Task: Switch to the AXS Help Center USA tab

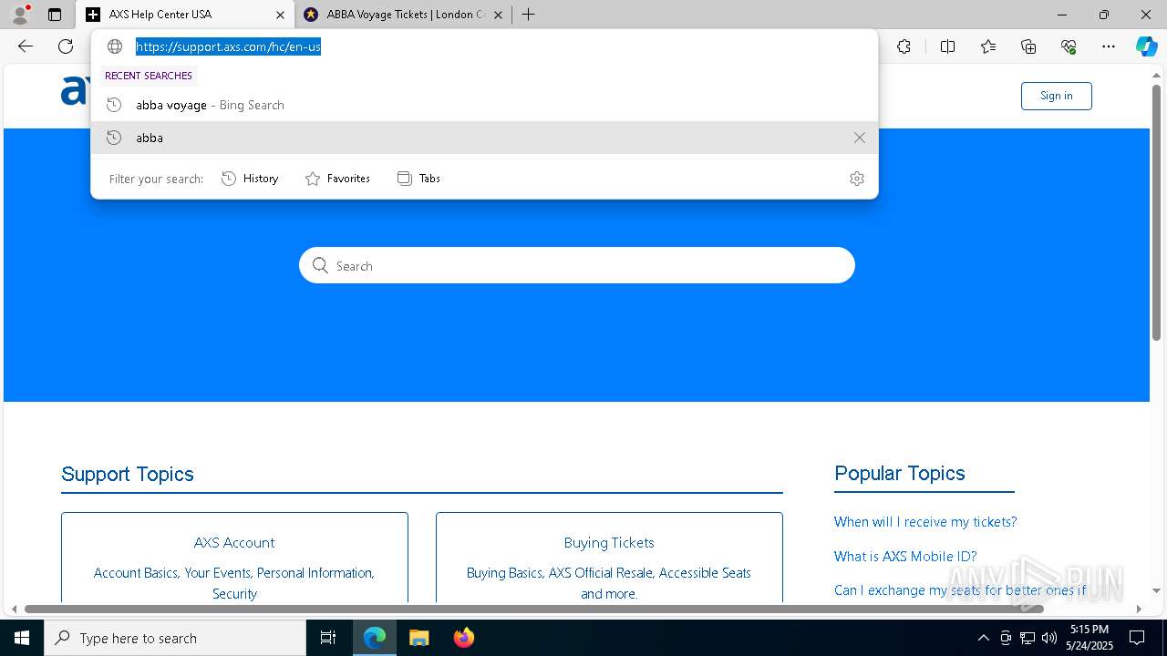Action: point(185,15)
